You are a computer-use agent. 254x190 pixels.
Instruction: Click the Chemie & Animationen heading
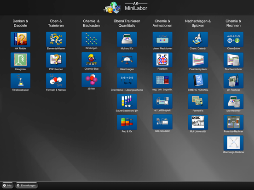(x=162, y=23)
